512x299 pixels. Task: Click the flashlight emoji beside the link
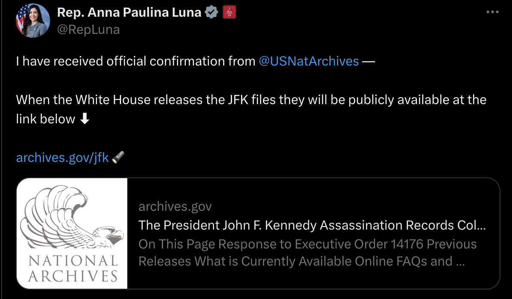tap(118, 158)
